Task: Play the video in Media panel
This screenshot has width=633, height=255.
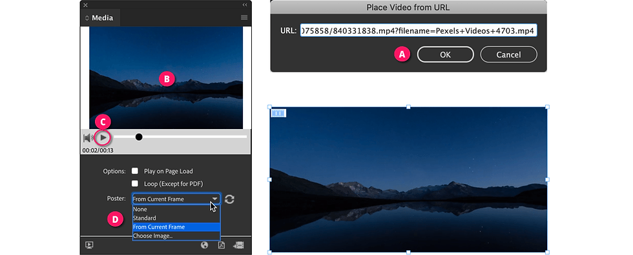Action: [x=103, y=138]
